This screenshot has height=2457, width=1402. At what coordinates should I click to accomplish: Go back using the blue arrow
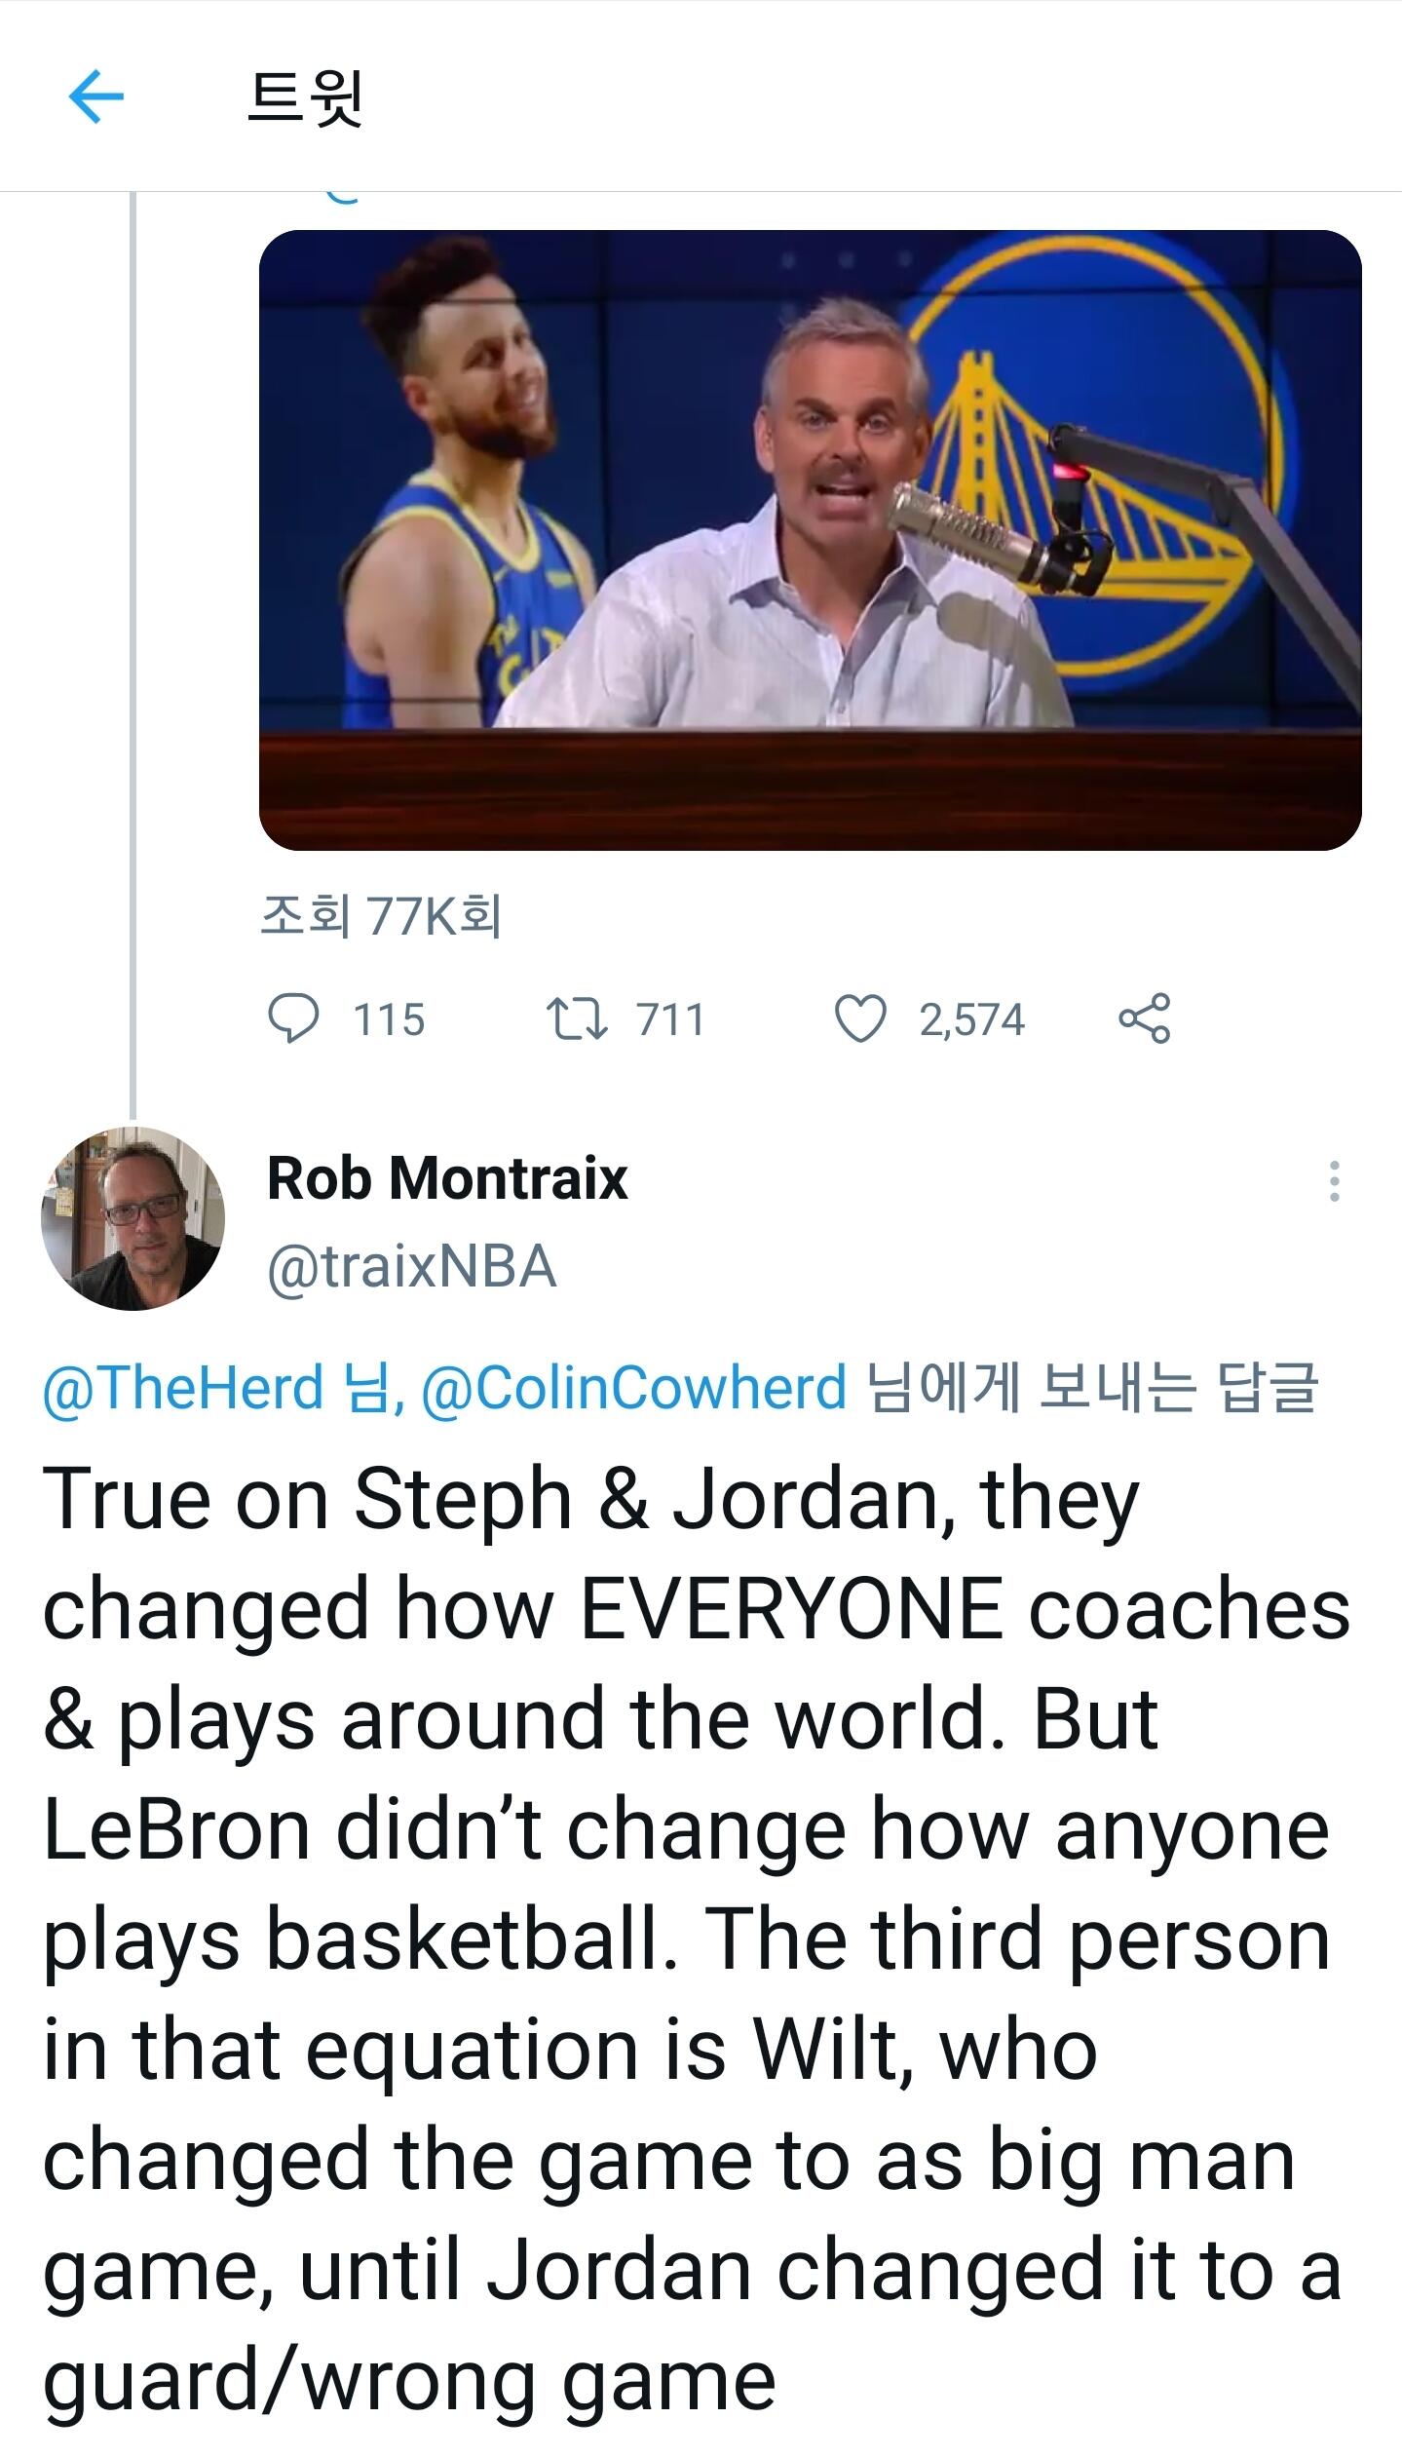(x=96, y=96)
